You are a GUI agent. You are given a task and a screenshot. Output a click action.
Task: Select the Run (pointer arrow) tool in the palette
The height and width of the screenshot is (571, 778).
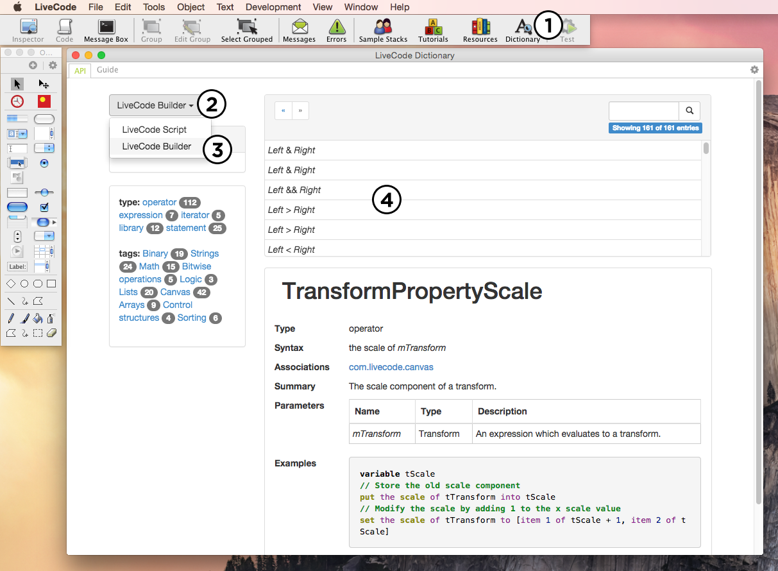click(17, 84)
